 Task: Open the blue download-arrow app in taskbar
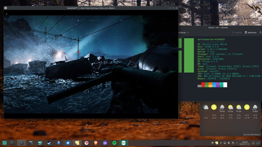59,143
